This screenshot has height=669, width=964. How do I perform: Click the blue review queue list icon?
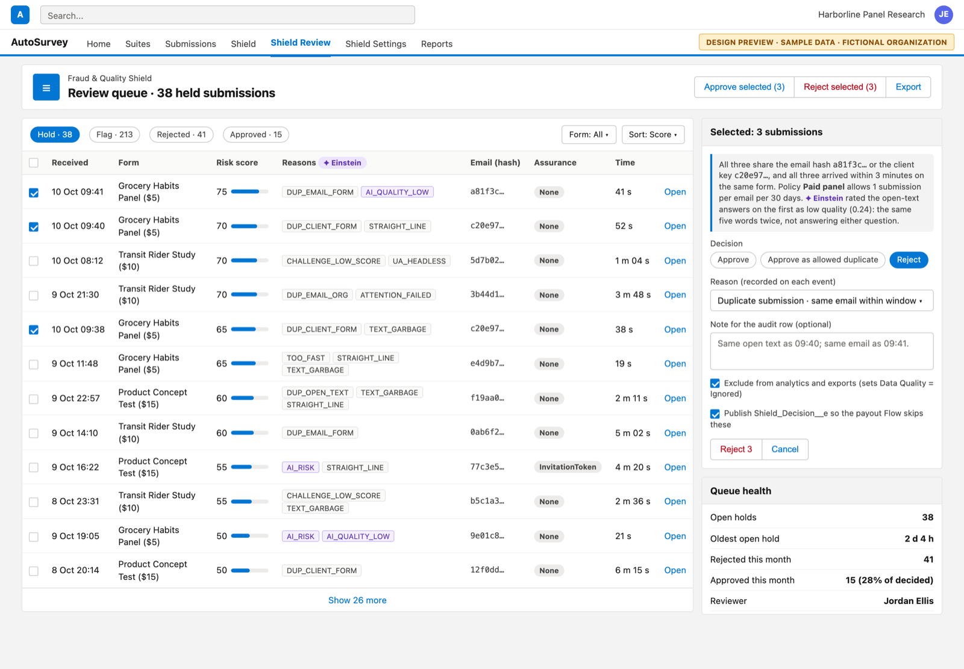[46, 87]
